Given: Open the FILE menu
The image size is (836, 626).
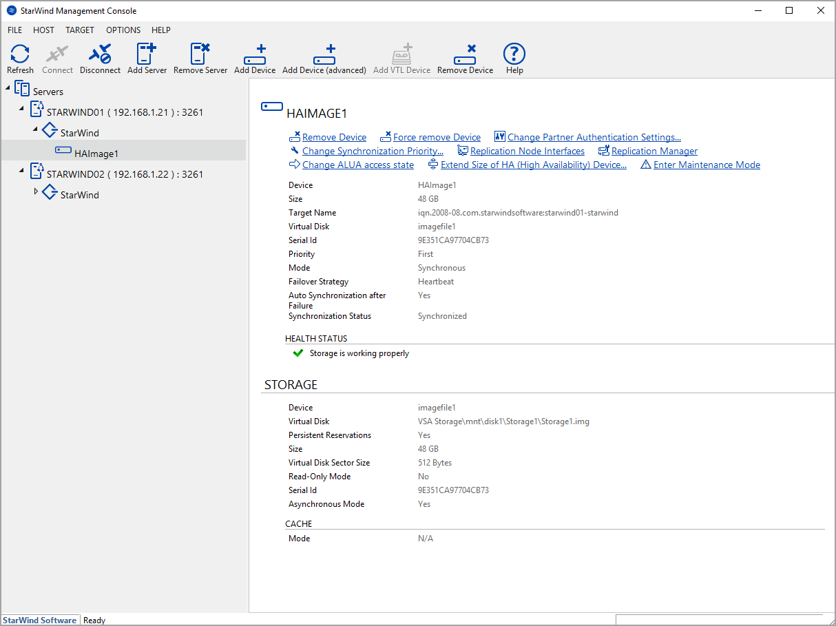Looking at the screenshot, I should (x=14, y=30).
